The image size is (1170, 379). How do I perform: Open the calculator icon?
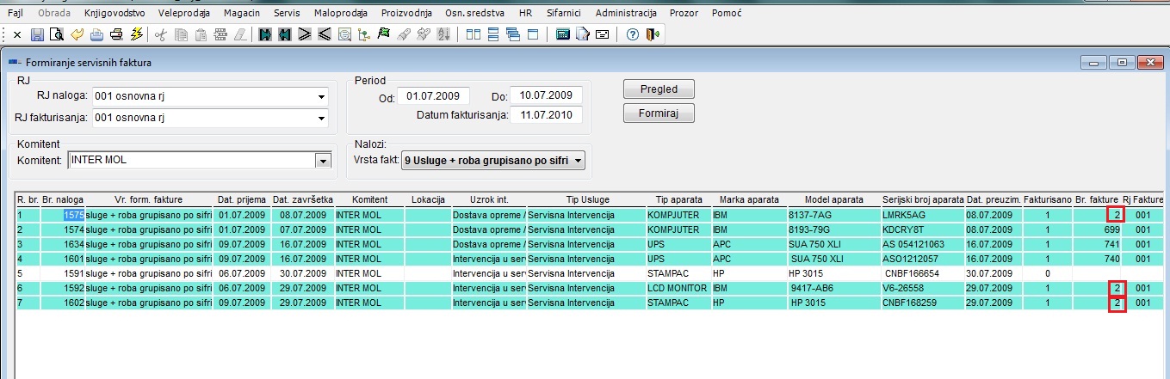click(x=562, y=35)
